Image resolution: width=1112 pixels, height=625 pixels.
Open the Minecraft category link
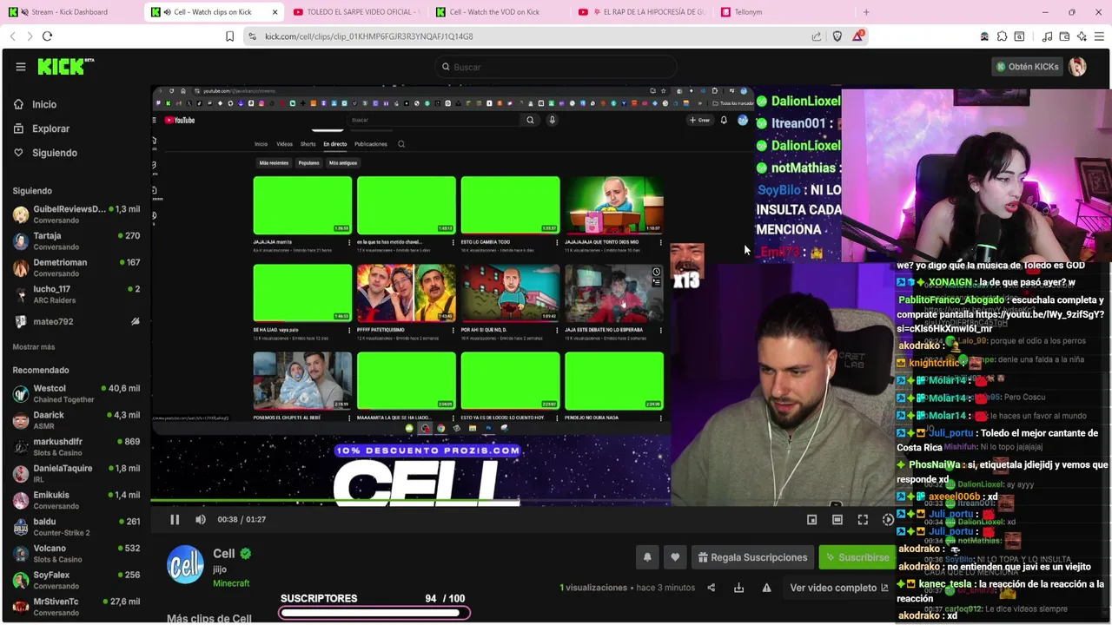click(x=231, y=583)
